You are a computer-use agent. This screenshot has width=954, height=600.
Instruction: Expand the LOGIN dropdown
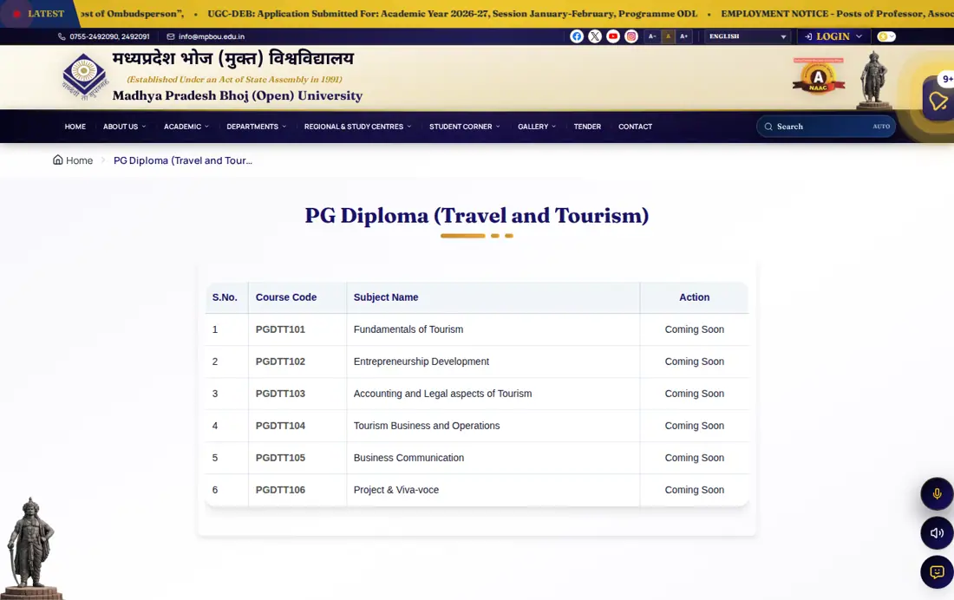click(x=833, y=36)
